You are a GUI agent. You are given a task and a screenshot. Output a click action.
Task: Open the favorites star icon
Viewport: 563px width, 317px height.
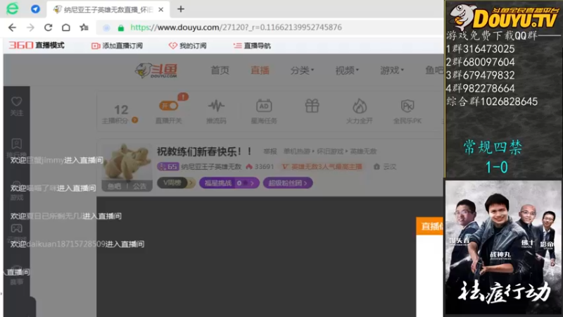tap(84, 27)
